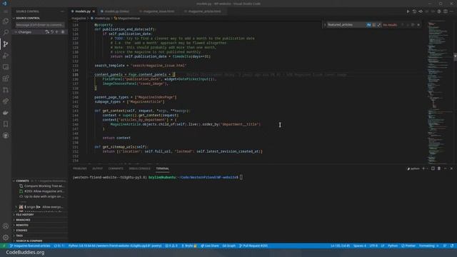Open the Bookmarks view in the activity bar
This screenshot has width=457, height=257.
click(6, 124)
